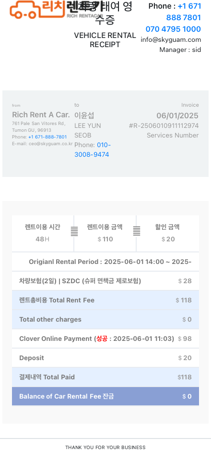Screen dimensions: 211x451
Task: Select invoice number #R-2506010911112974
Action: pos(164,125)
